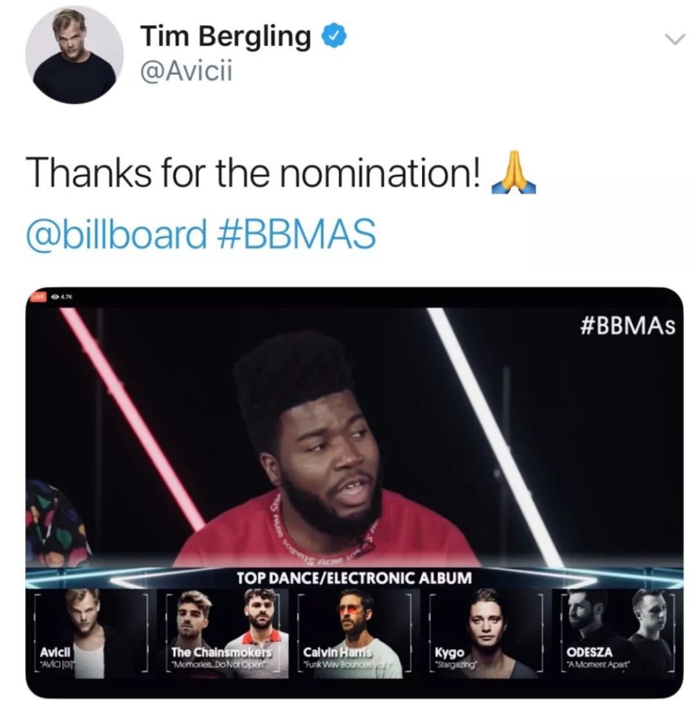Click the praying hands emoji
695x701 pixels.
[514, 172]
